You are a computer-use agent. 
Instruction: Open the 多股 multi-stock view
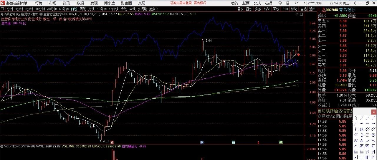pos(258,9)
